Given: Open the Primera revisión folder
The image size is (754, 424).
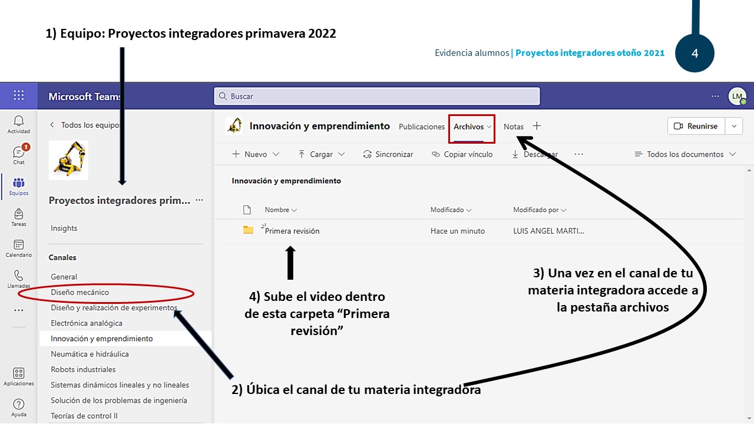Looking at the screenshot, I should point(292,231).
